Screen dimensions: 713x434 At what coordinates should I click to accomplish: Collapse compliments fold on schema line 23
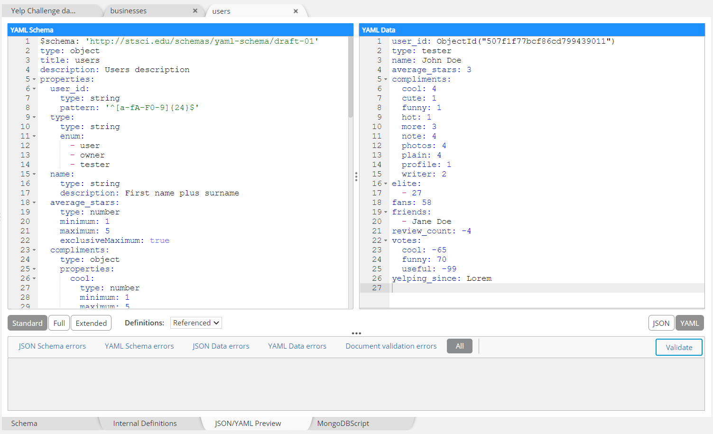point(34,250)
